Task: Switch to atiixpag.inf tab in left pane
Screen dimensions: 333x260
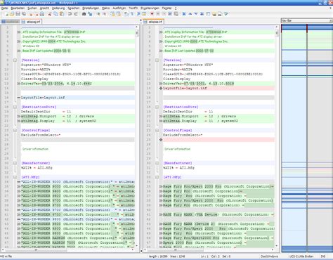Action: click(32, 22)
